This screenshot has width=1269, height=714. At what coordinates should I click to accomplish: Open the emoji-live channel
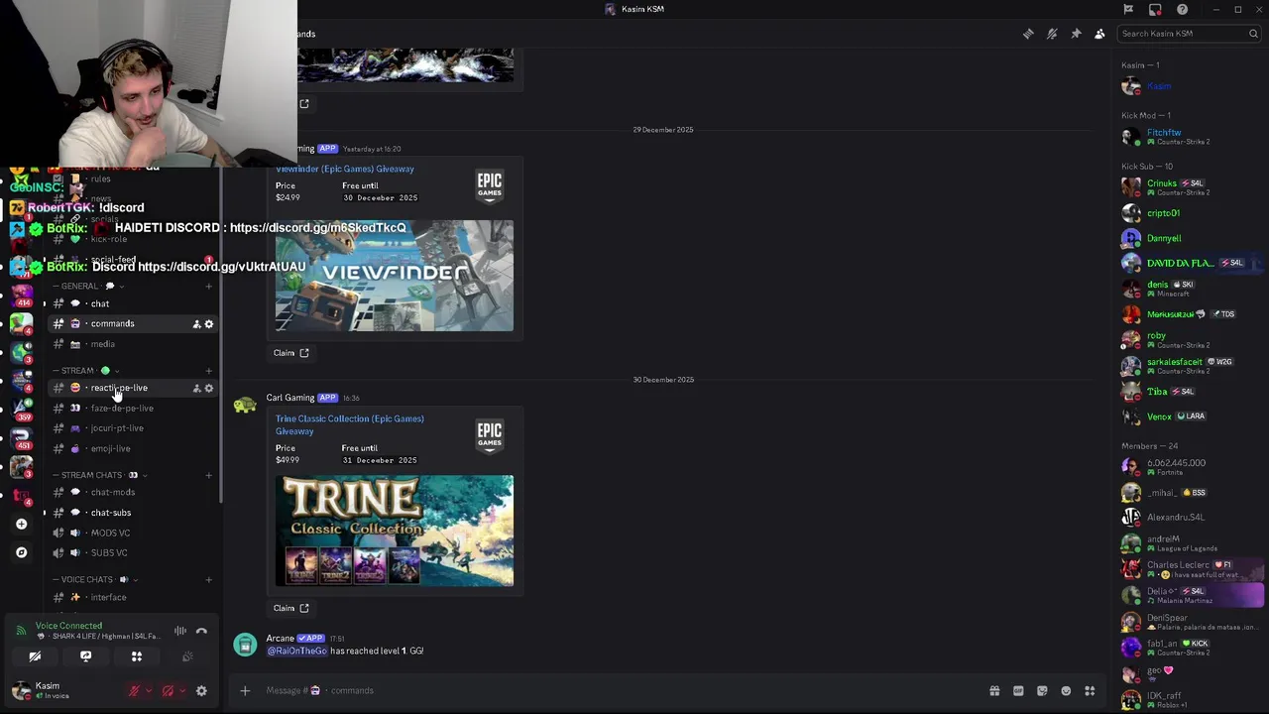pyautogui.click(x=133, y=448)
